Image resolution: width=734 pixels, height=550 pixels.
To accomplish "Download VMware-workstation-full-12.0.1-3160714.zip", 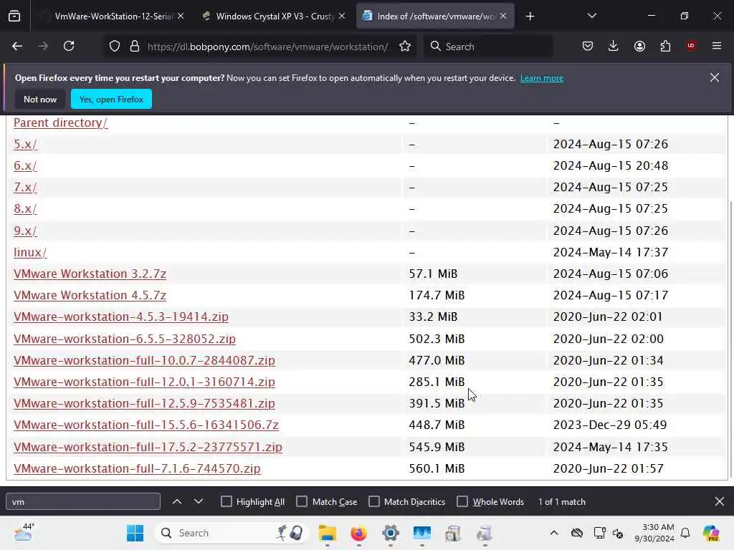I will tap(144, 382).
